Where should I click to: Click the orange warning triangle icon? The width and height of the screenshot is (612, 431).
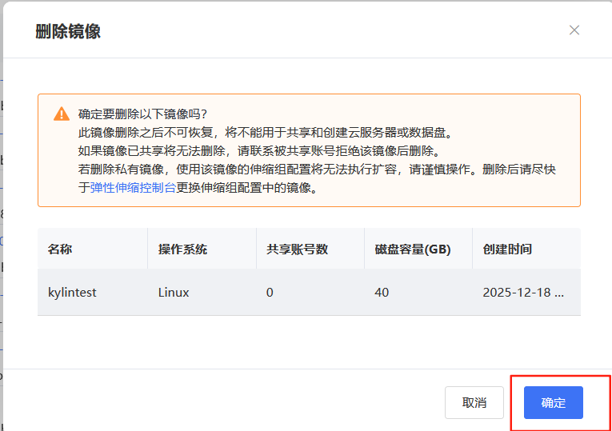coord(62,114)
